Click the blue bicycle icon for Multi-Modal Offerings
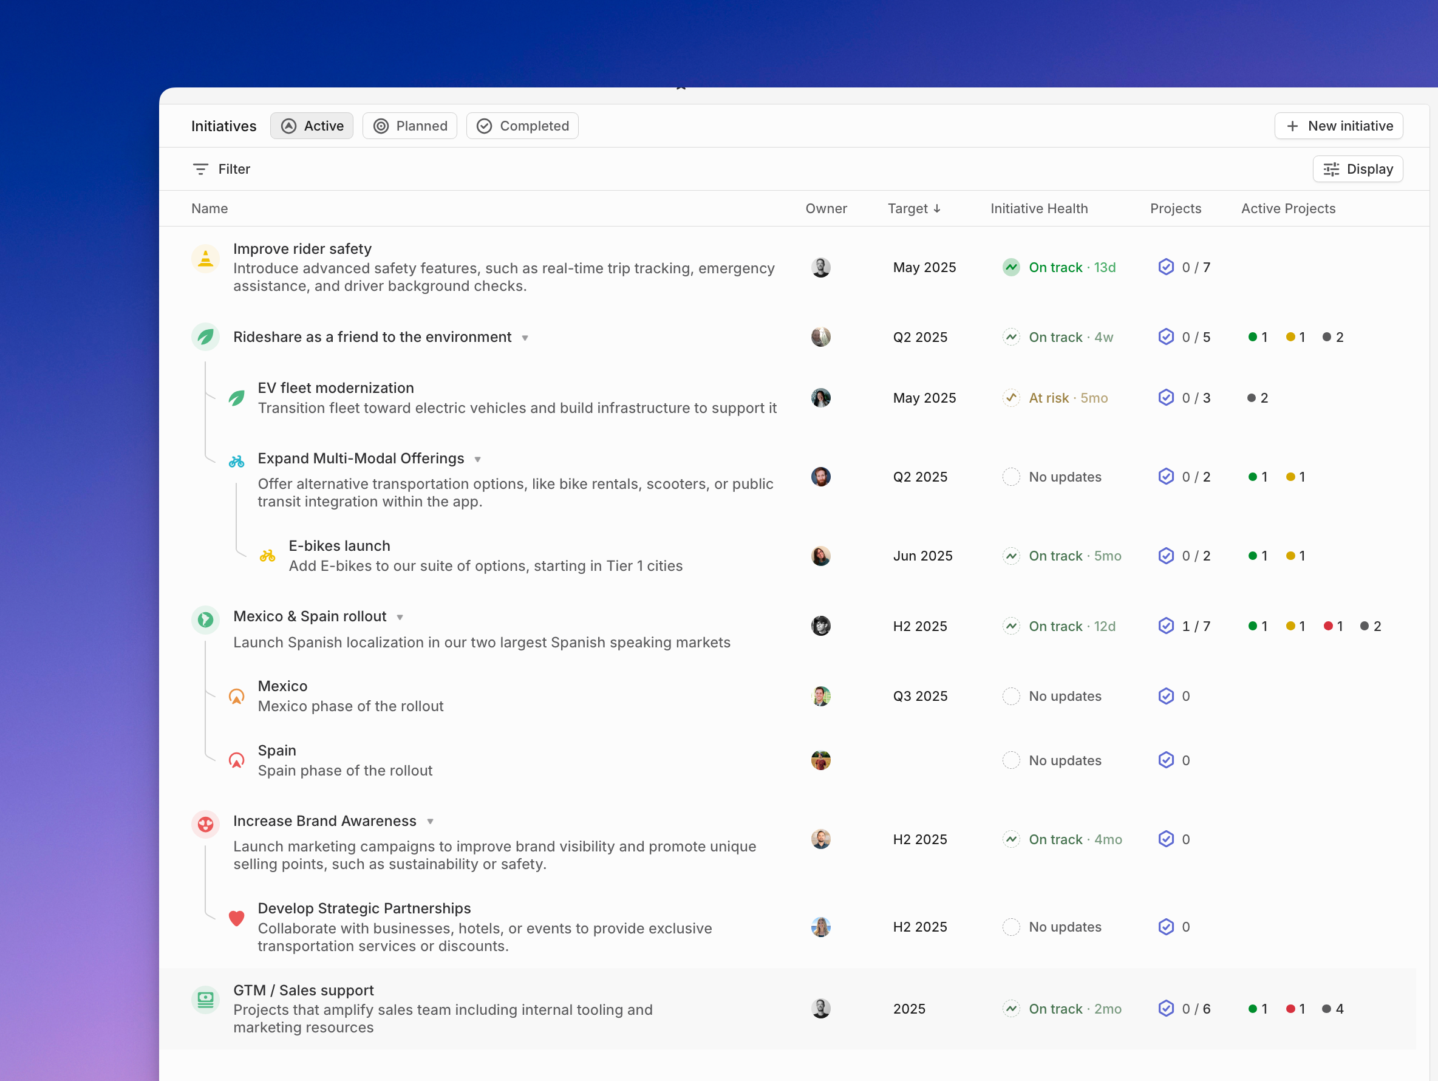 237,462
